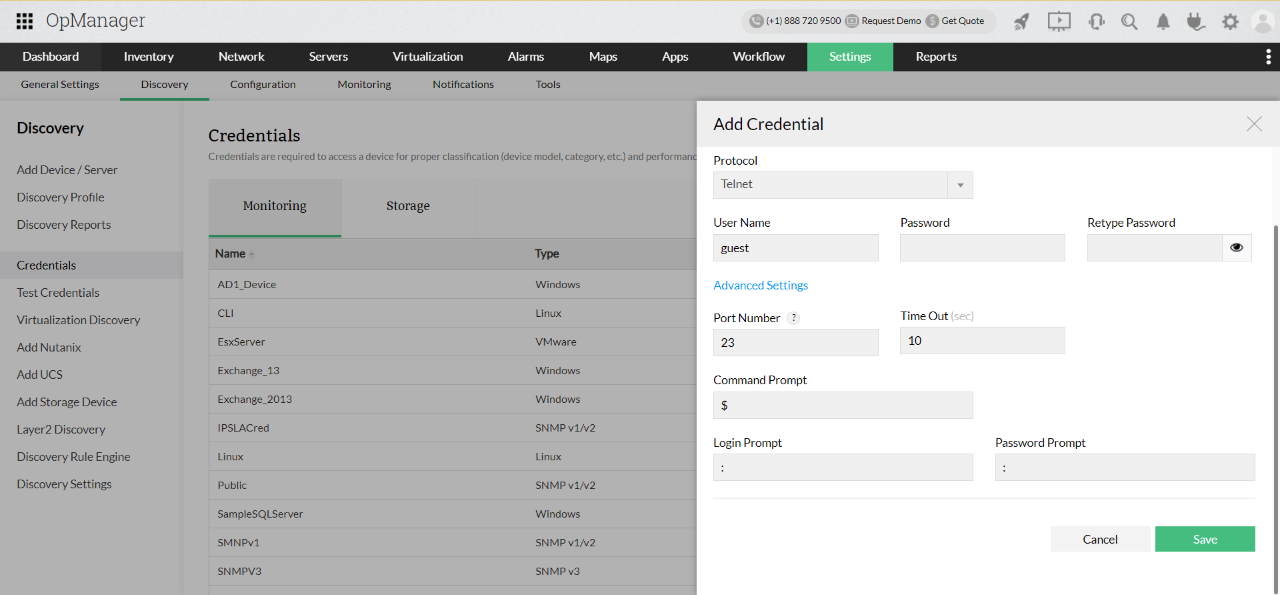Open the user profile avatar

click(1263, 22)
